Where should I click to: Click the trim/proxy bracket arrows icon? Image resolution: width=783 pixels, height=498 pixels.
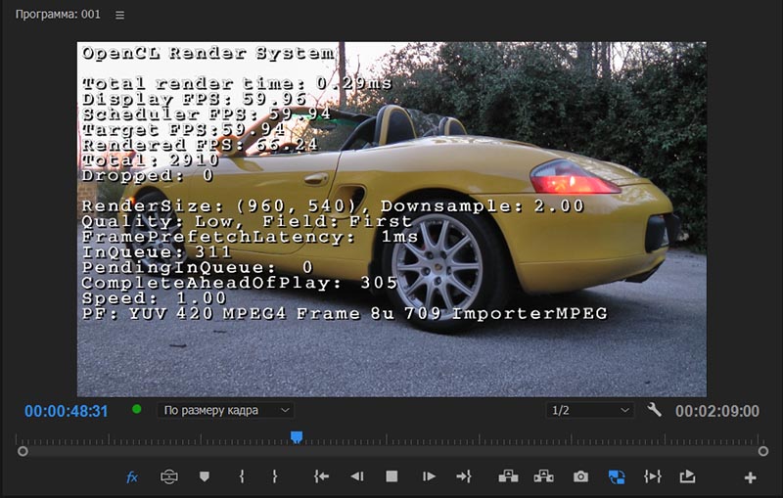pyautogui.click(x=652, y=476)
